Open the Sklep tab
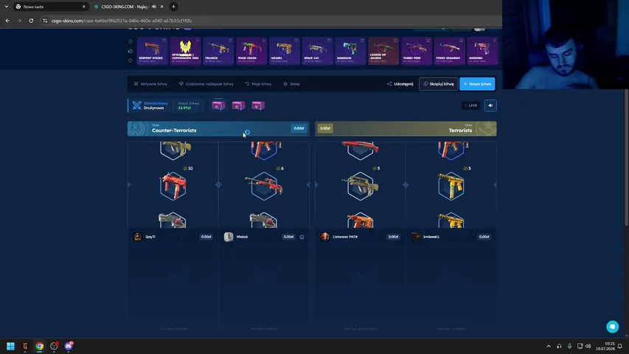This screenshot has width=629, height=354. [291, 84]
